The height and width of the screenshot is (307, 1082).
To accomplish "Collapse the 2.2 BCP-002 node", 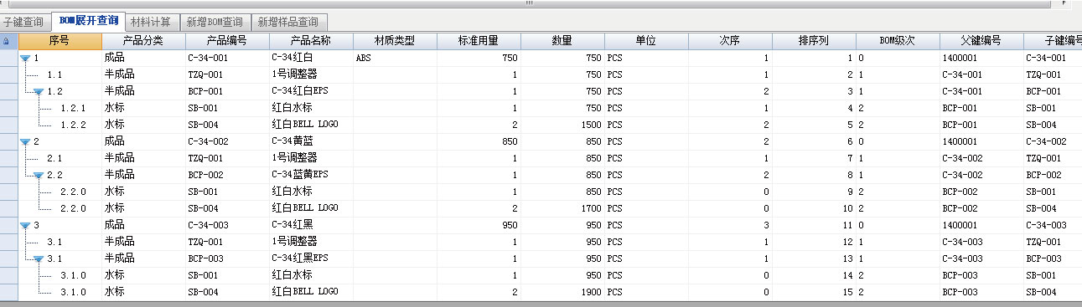I will pyautogui.click(x=39, y=176).
